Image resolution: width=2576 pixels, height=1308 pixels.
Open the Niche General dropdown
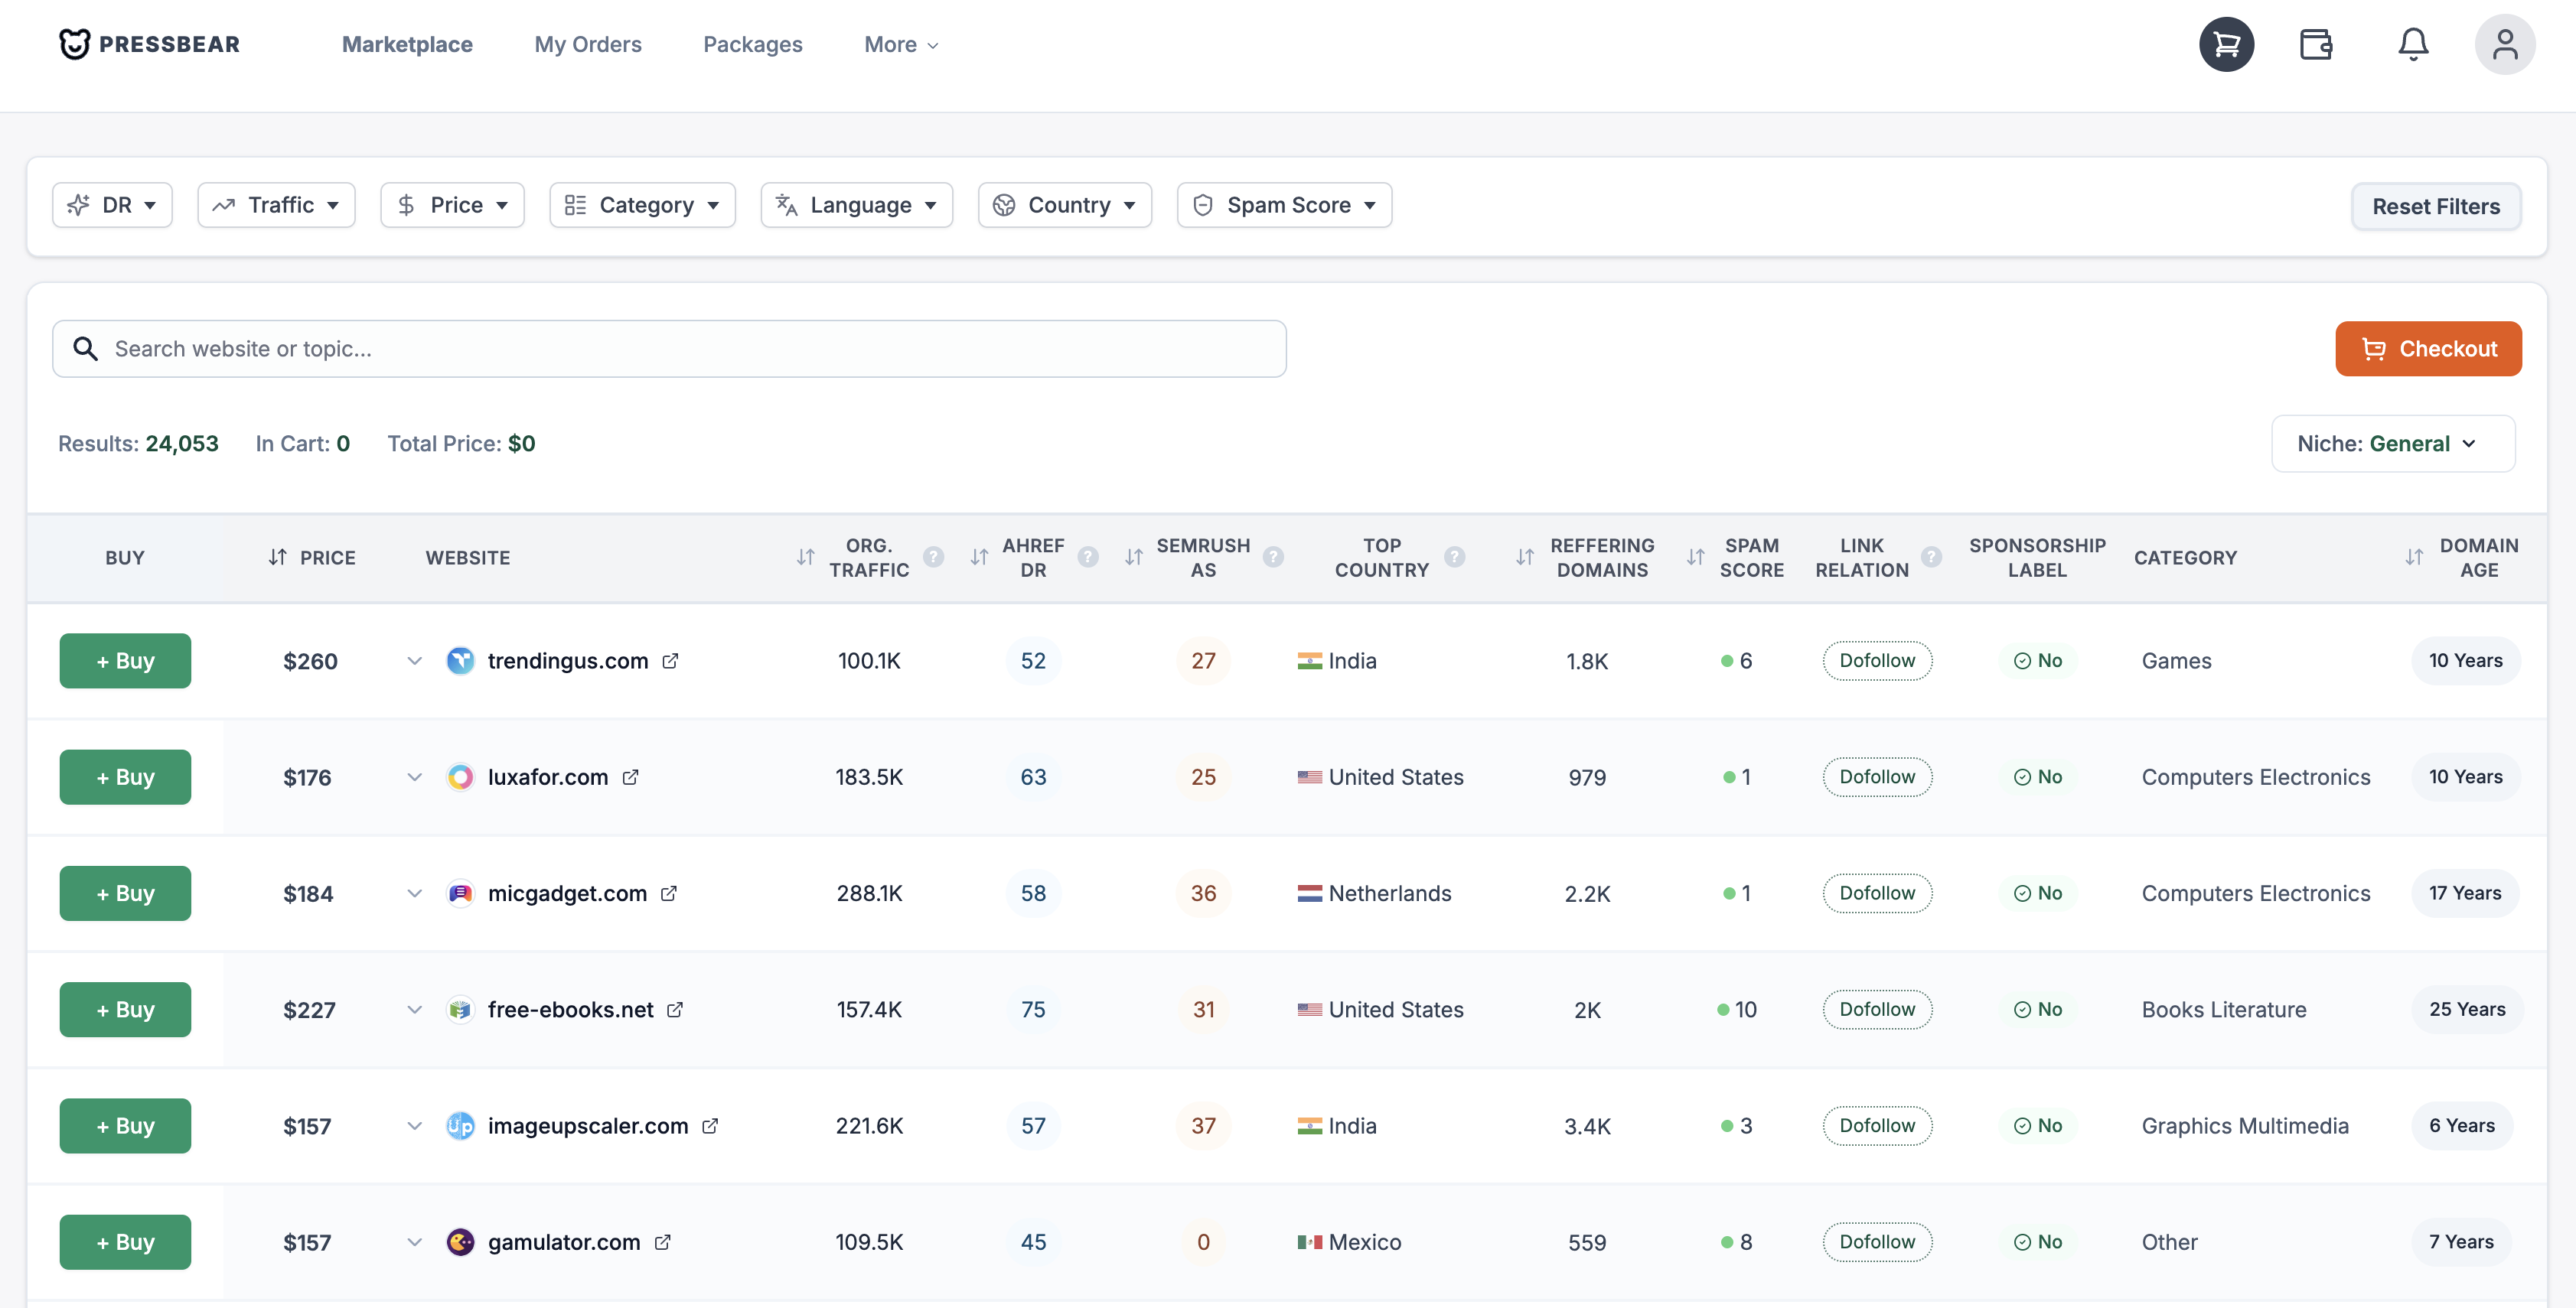point(2392,444)
